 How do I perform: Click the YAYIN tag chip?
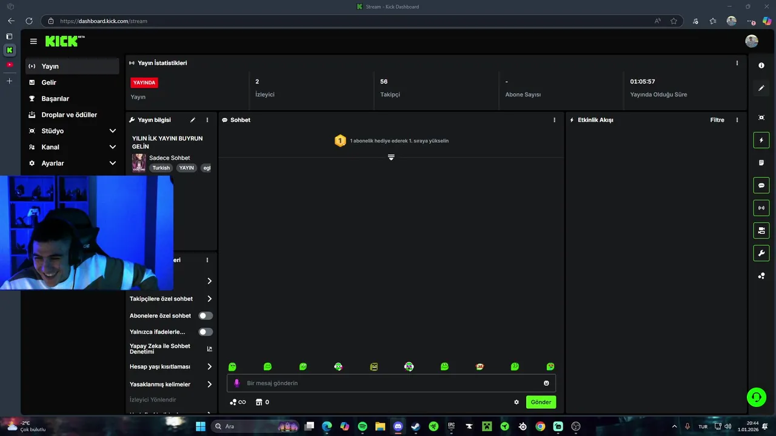186,168
